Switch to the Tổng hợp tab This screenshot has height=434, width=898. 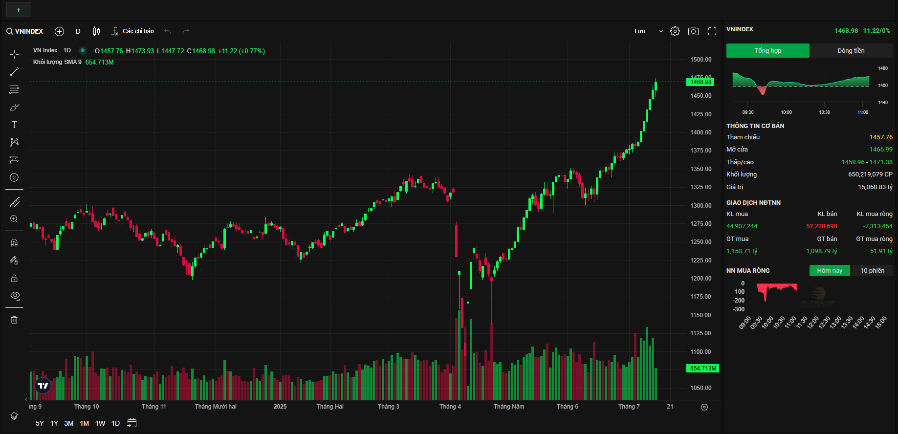(x=768, y=50)
